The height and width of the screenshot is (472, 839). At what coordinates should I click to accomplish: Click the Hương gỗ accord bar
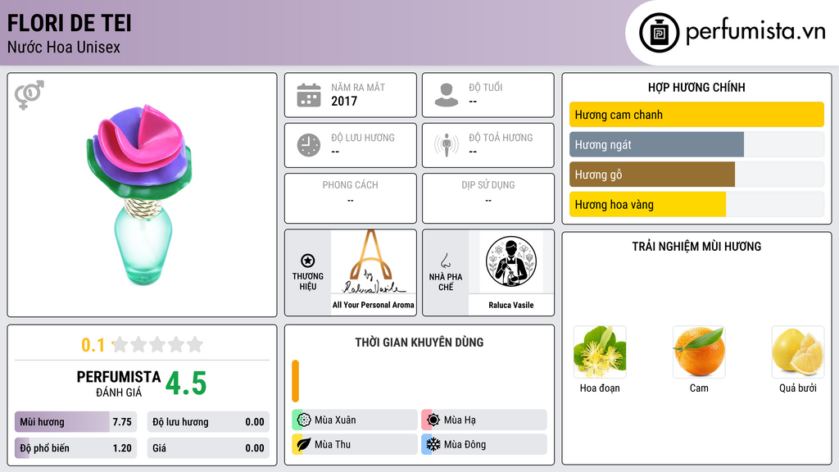[696, 175]
